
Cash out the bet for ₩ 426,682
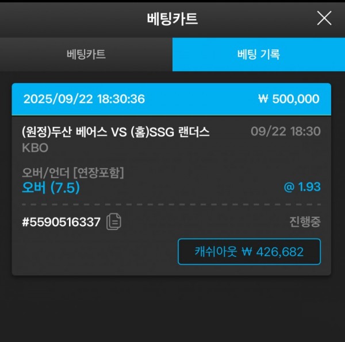pos(249,251)
